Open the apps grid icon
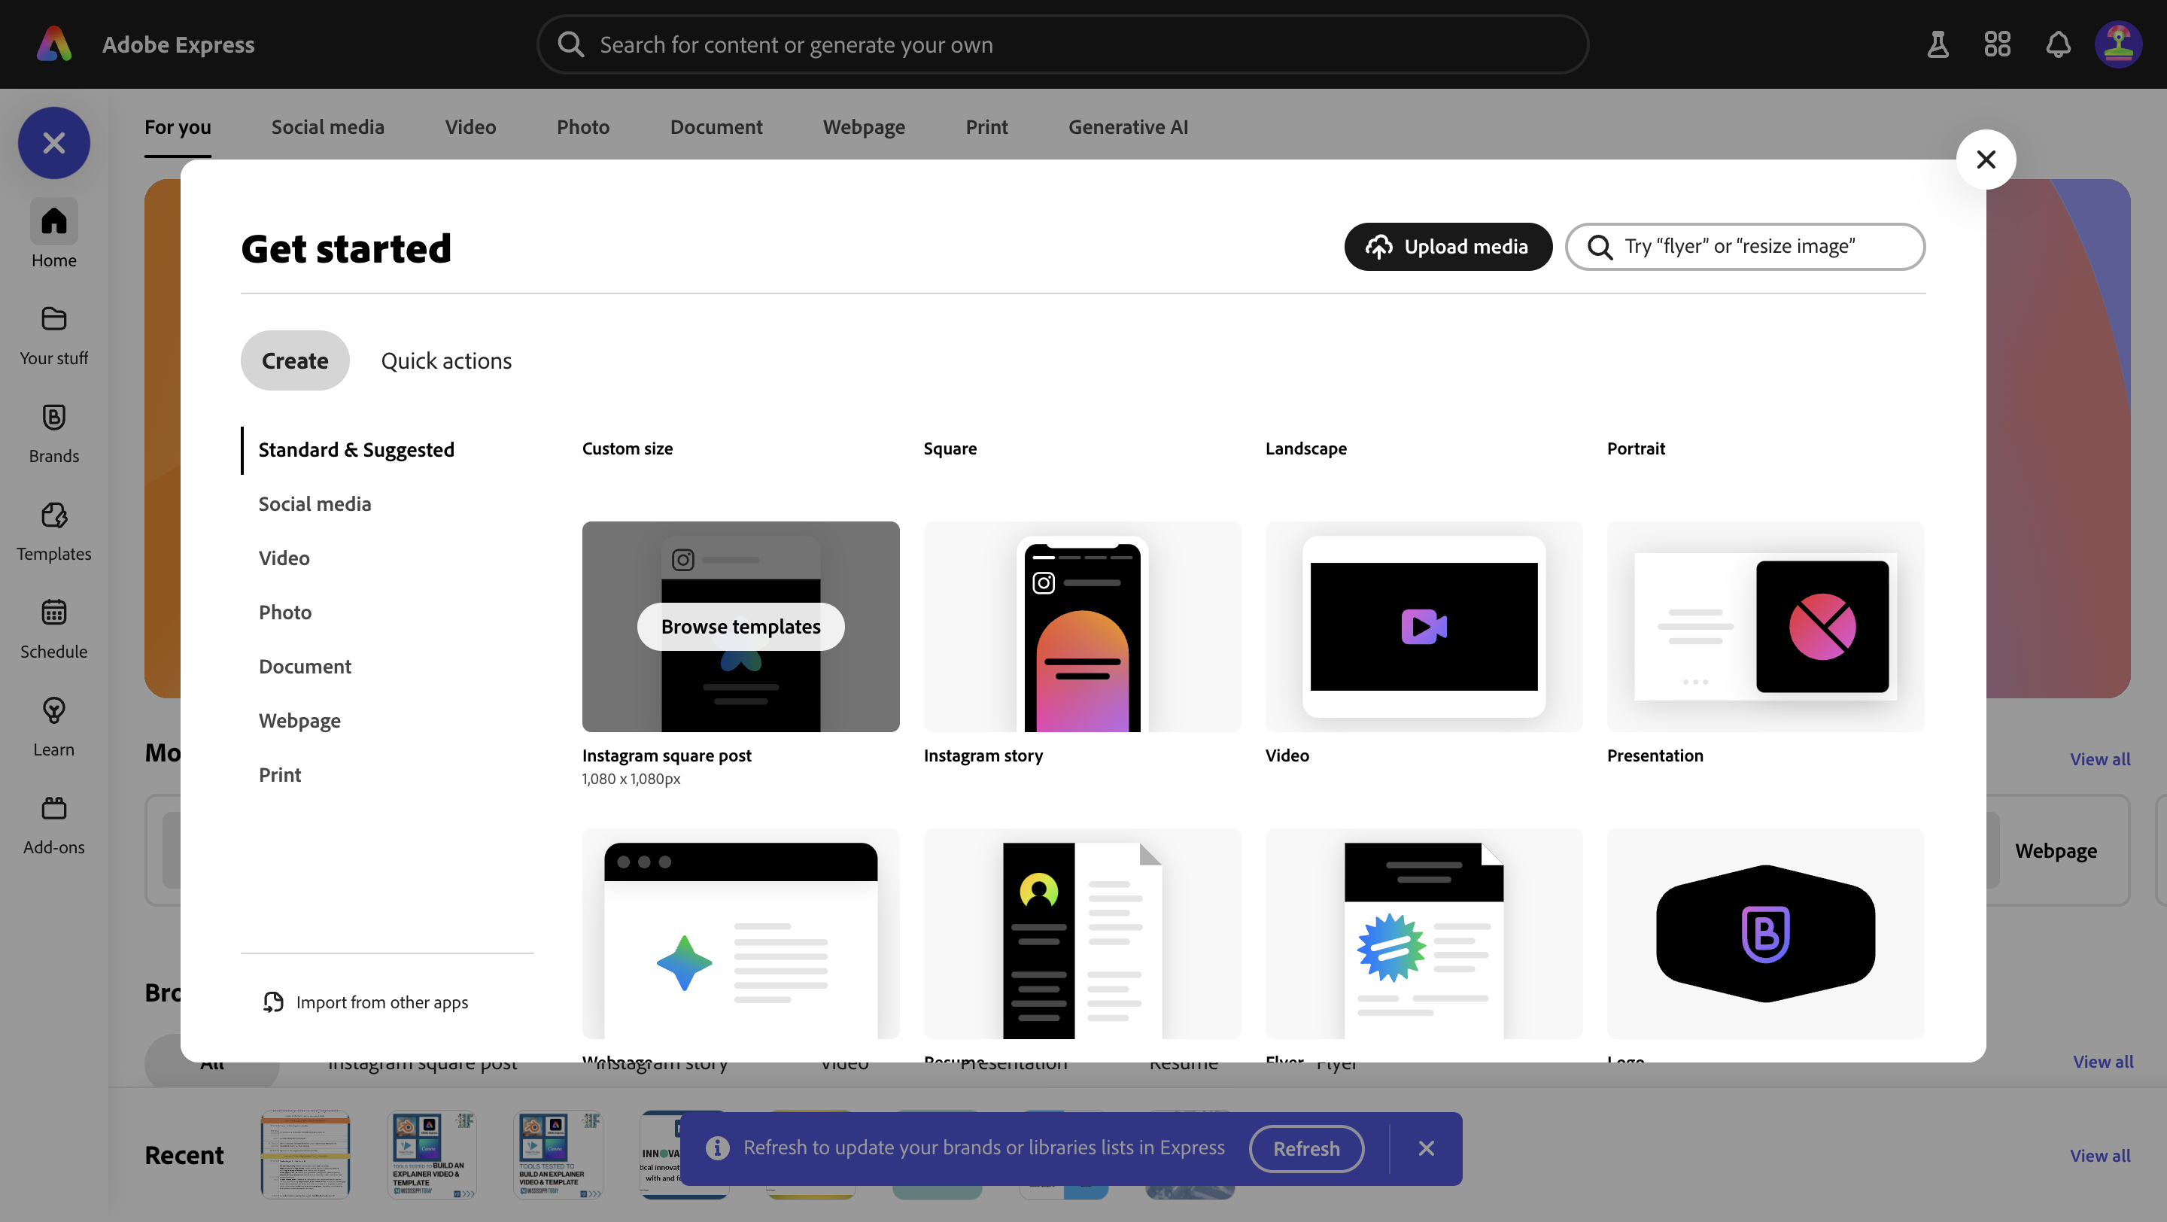 [x=1997, y=44]
